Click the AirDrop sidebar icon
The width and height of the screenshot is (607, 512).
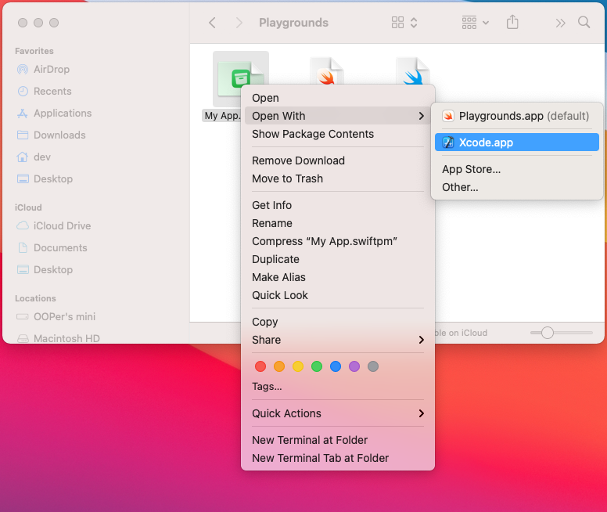point(23,70)
